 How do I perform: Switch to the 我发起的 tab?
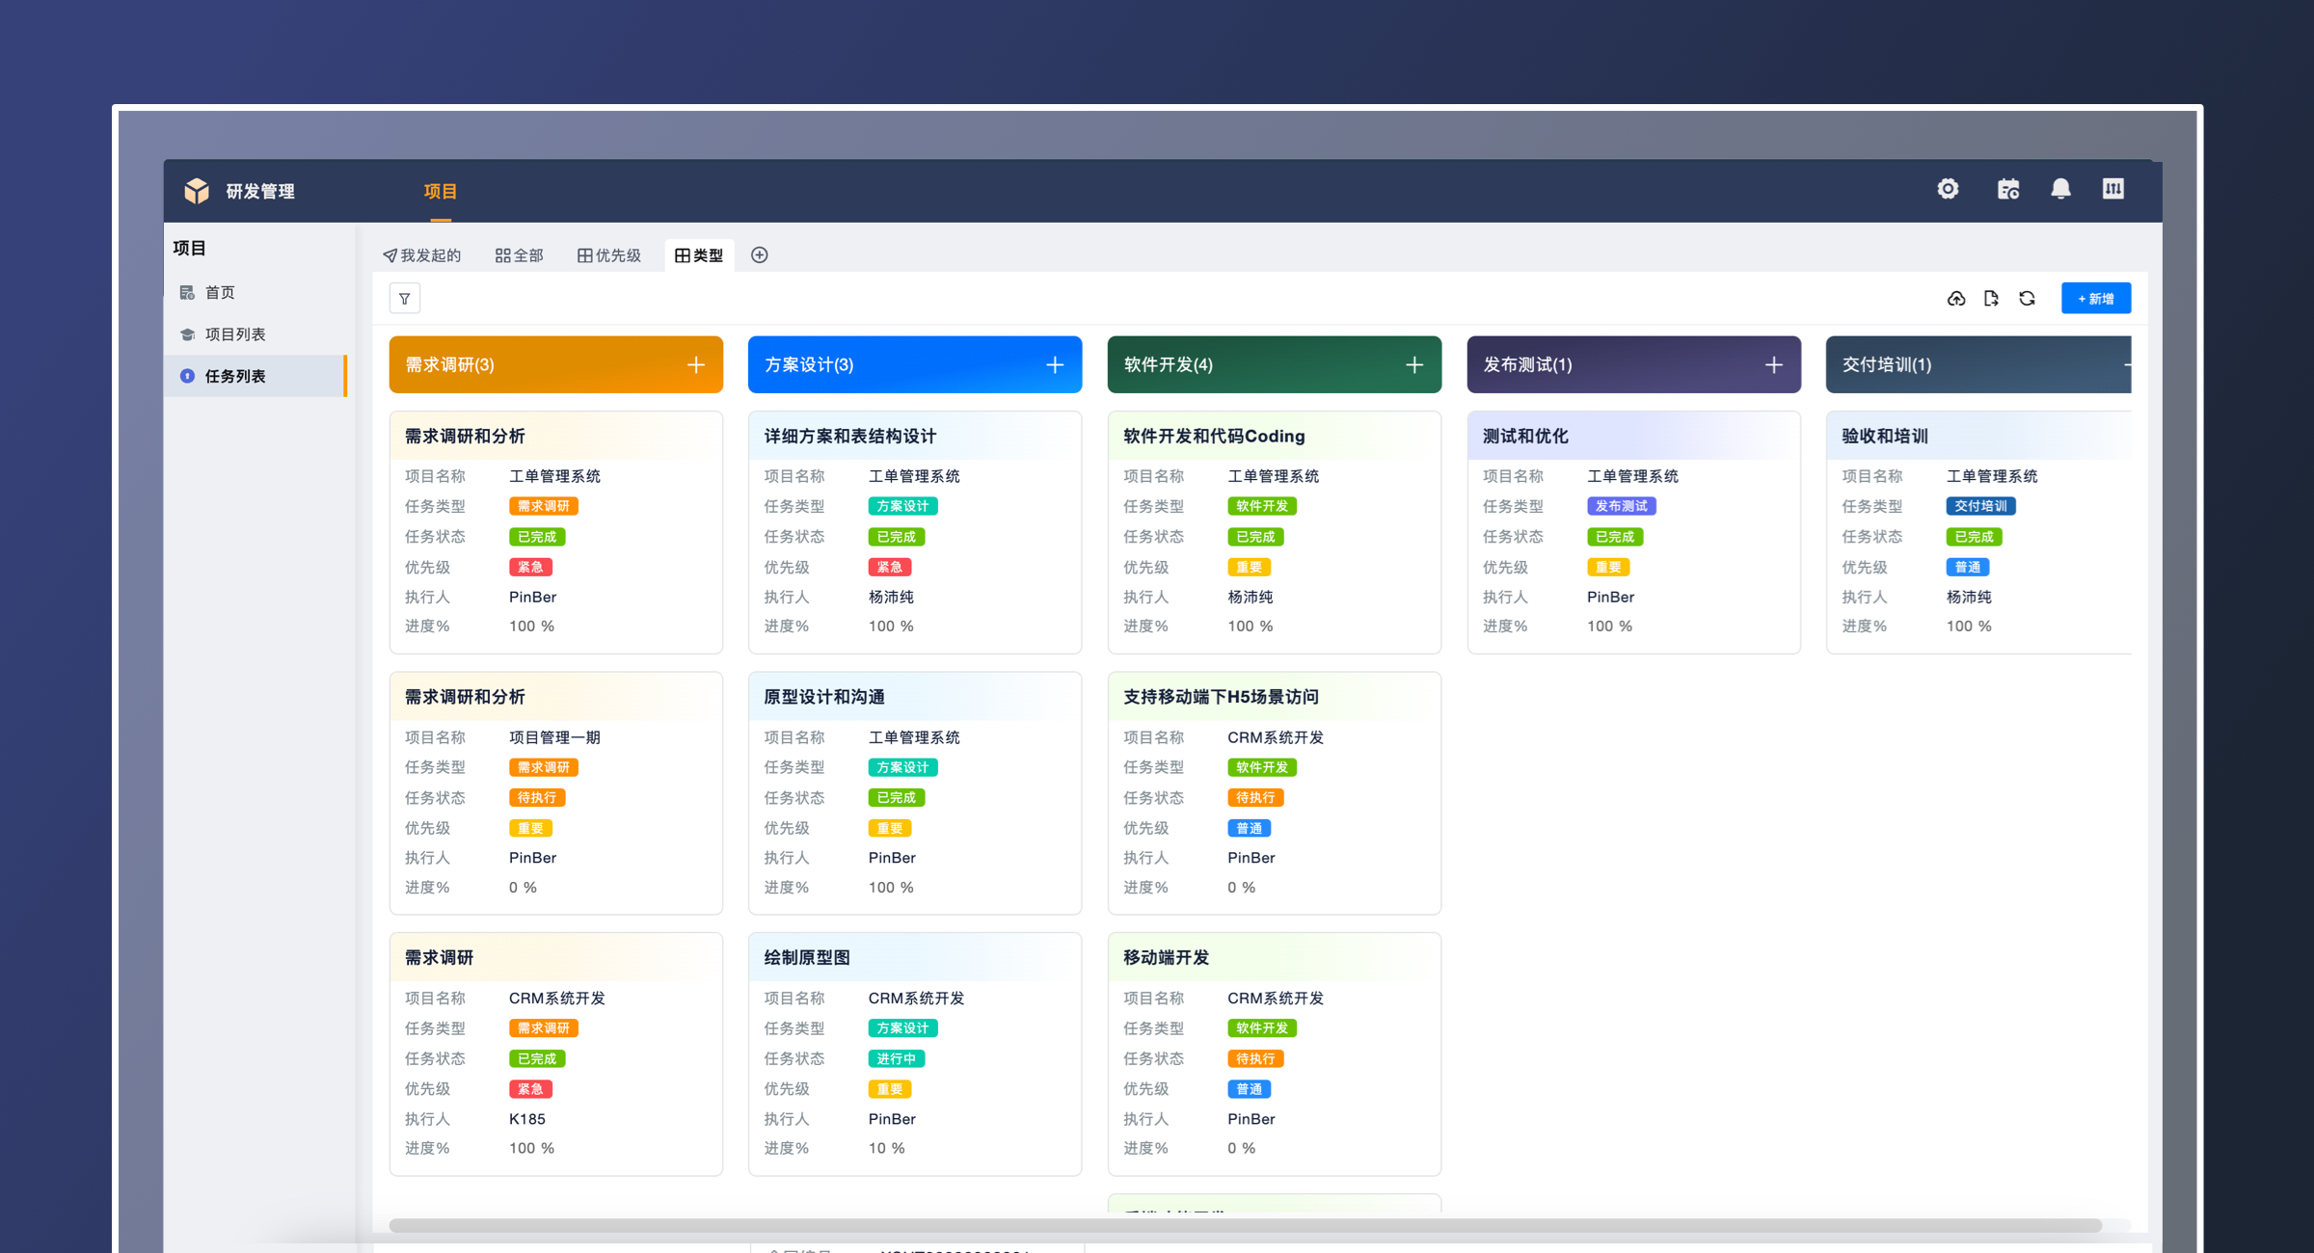422,255
